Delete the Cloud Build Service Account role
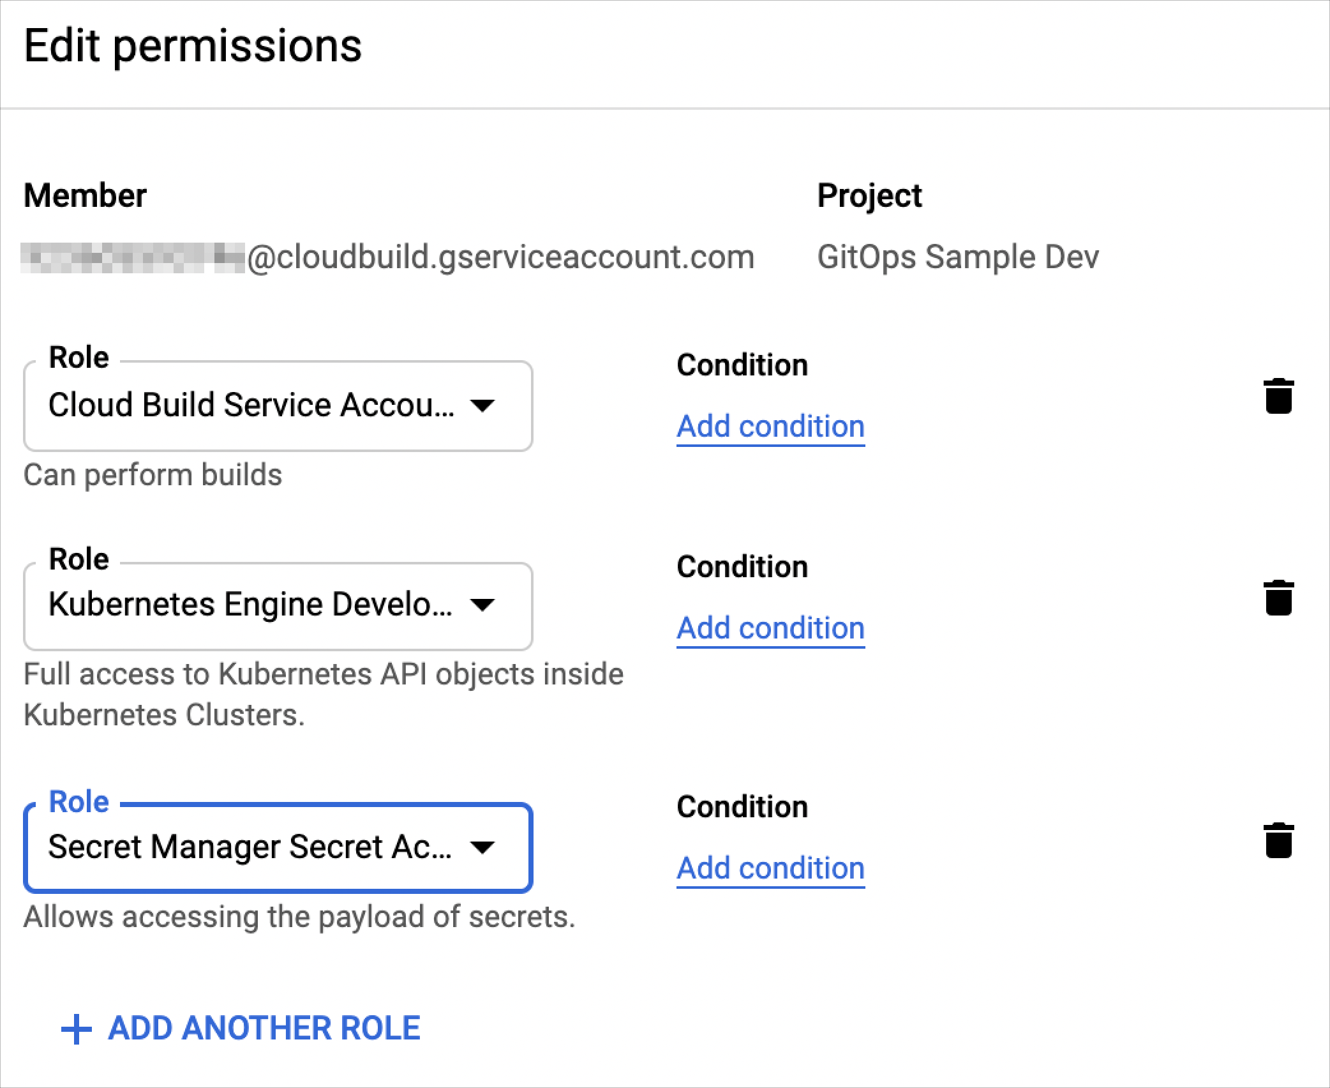1330x1088 pixels. pyautogui.click(x=1278, y=397)
